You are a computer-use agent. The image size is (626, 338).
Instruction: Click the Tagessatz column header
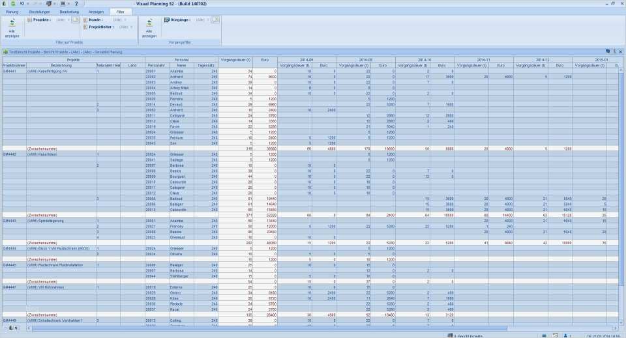coord(206,65)
